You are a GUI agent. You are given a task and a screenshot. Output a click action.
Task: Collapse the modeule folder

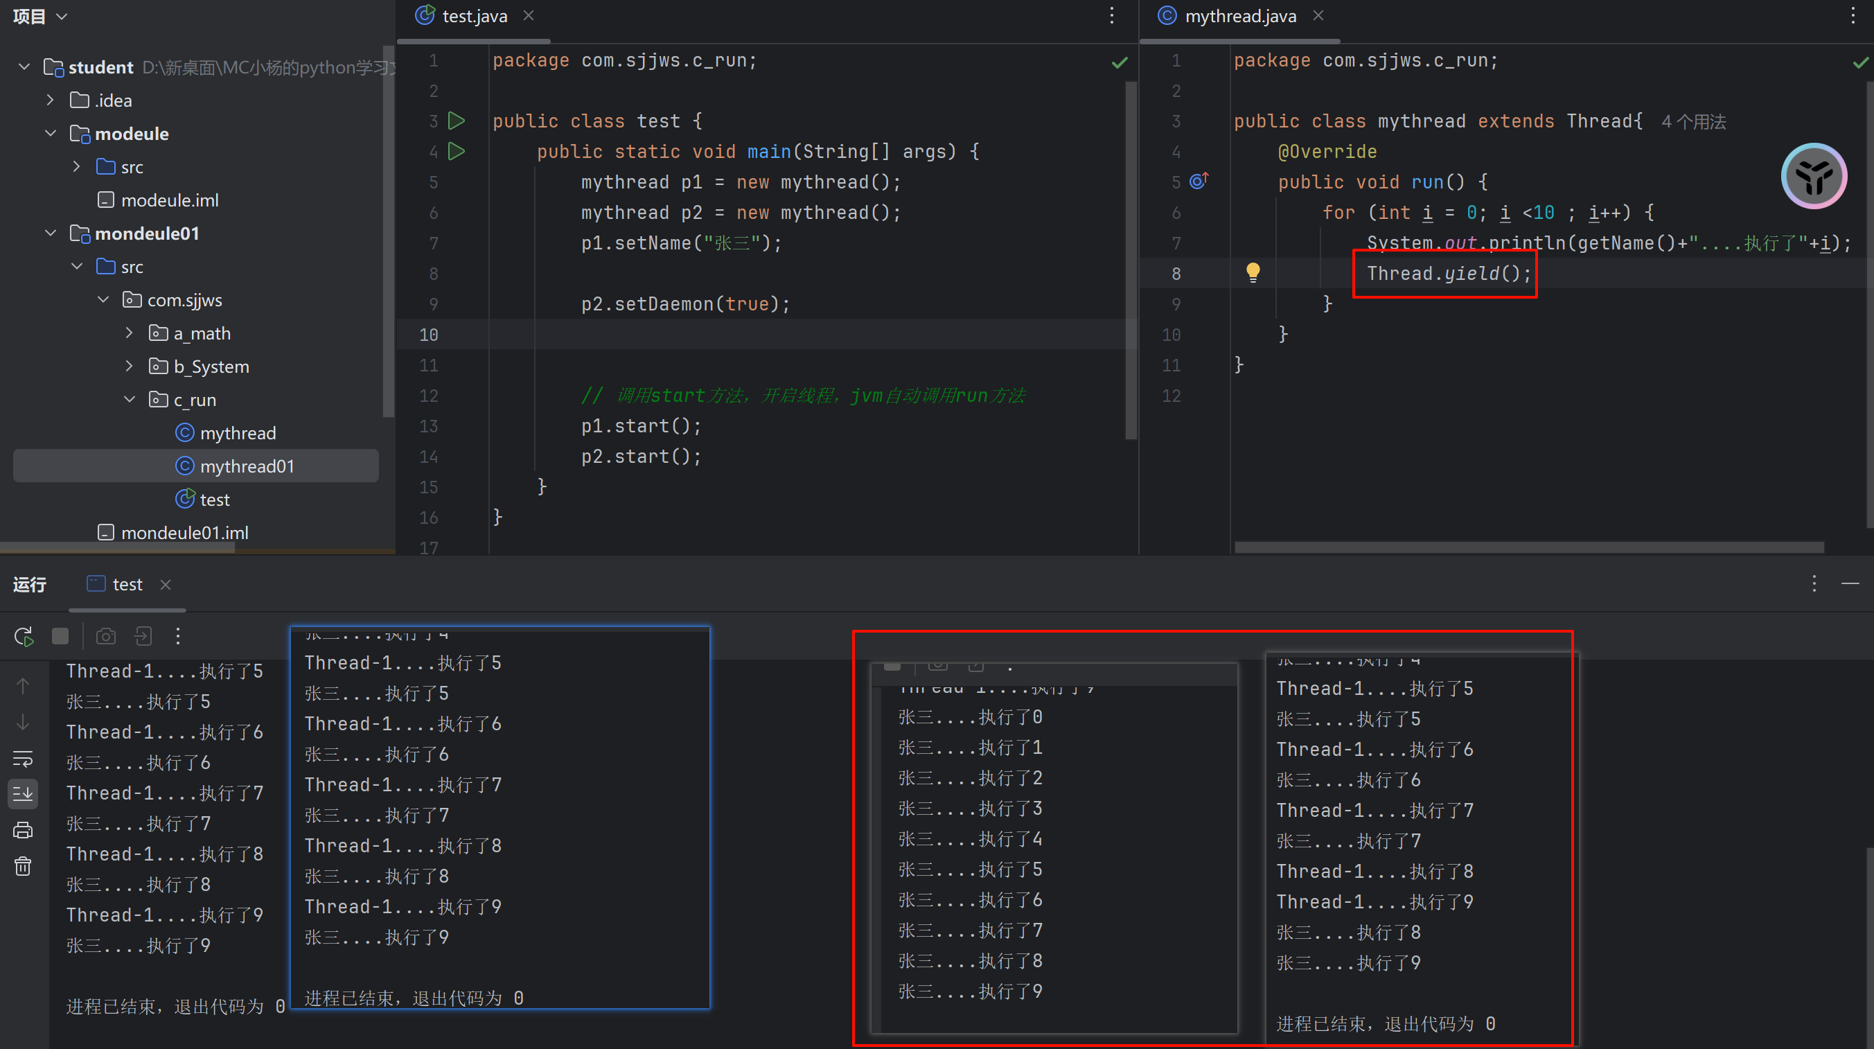[x=51, y=133]
